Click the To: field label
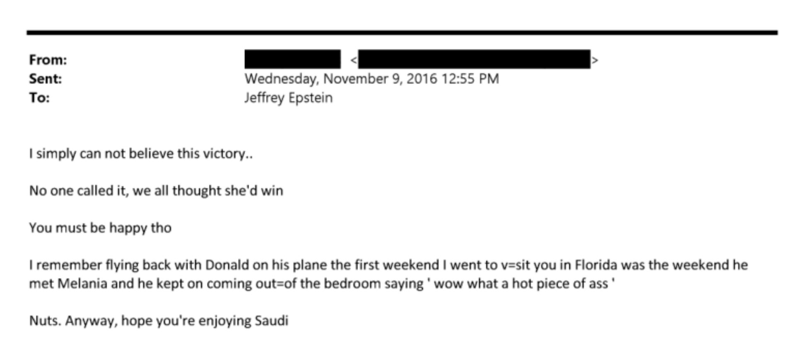The height and width of the screenshot is (339, 785). pyautogui.click(x=39, y=98)
